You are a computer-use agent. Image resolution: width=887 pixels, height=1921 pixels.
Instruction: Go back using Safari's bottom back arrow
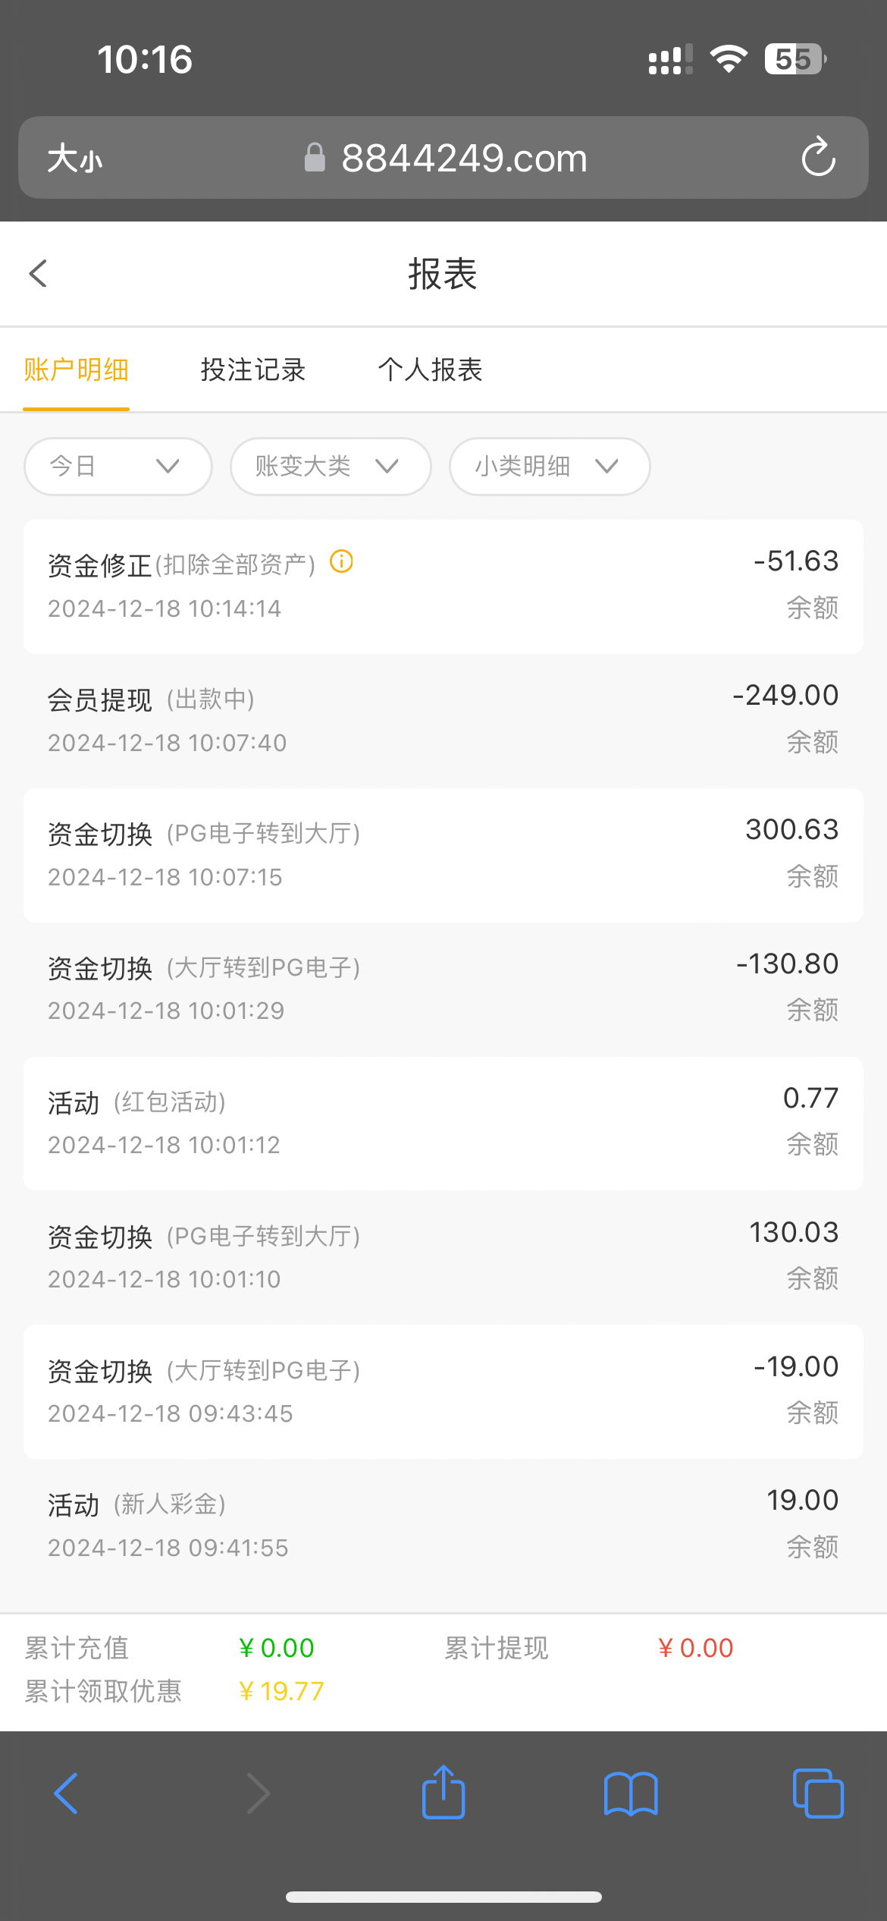point(67,1794)
